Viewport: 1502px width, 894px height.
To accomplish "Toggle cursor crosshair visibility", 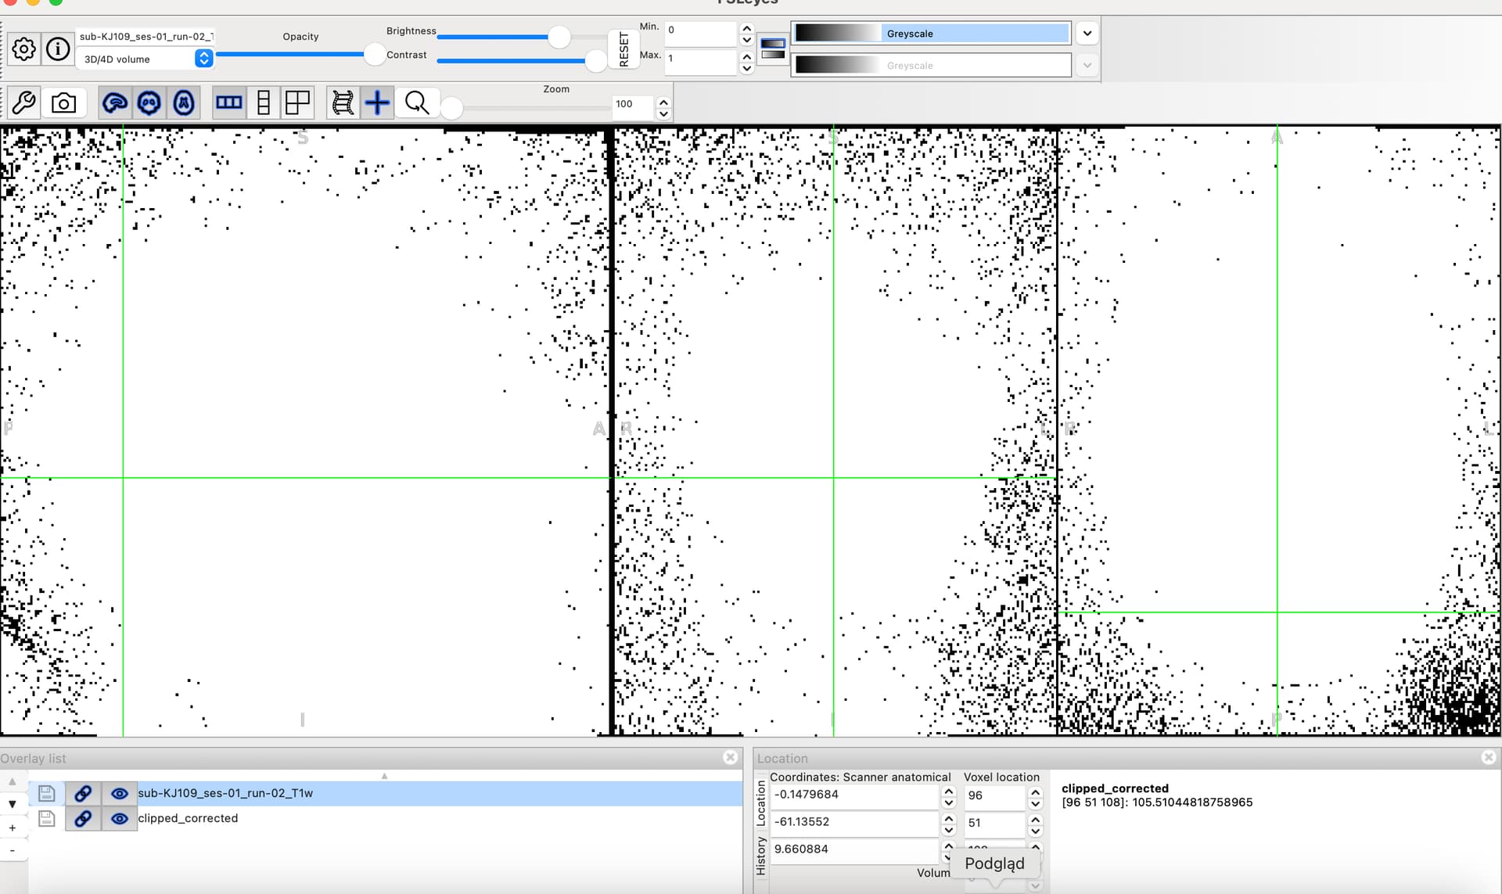I will [x=377, y=103].
